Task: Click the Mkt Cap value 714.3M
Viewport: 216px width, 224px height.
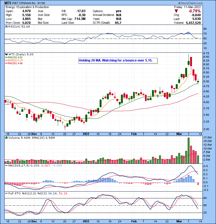Action: (x=80, y=19)
